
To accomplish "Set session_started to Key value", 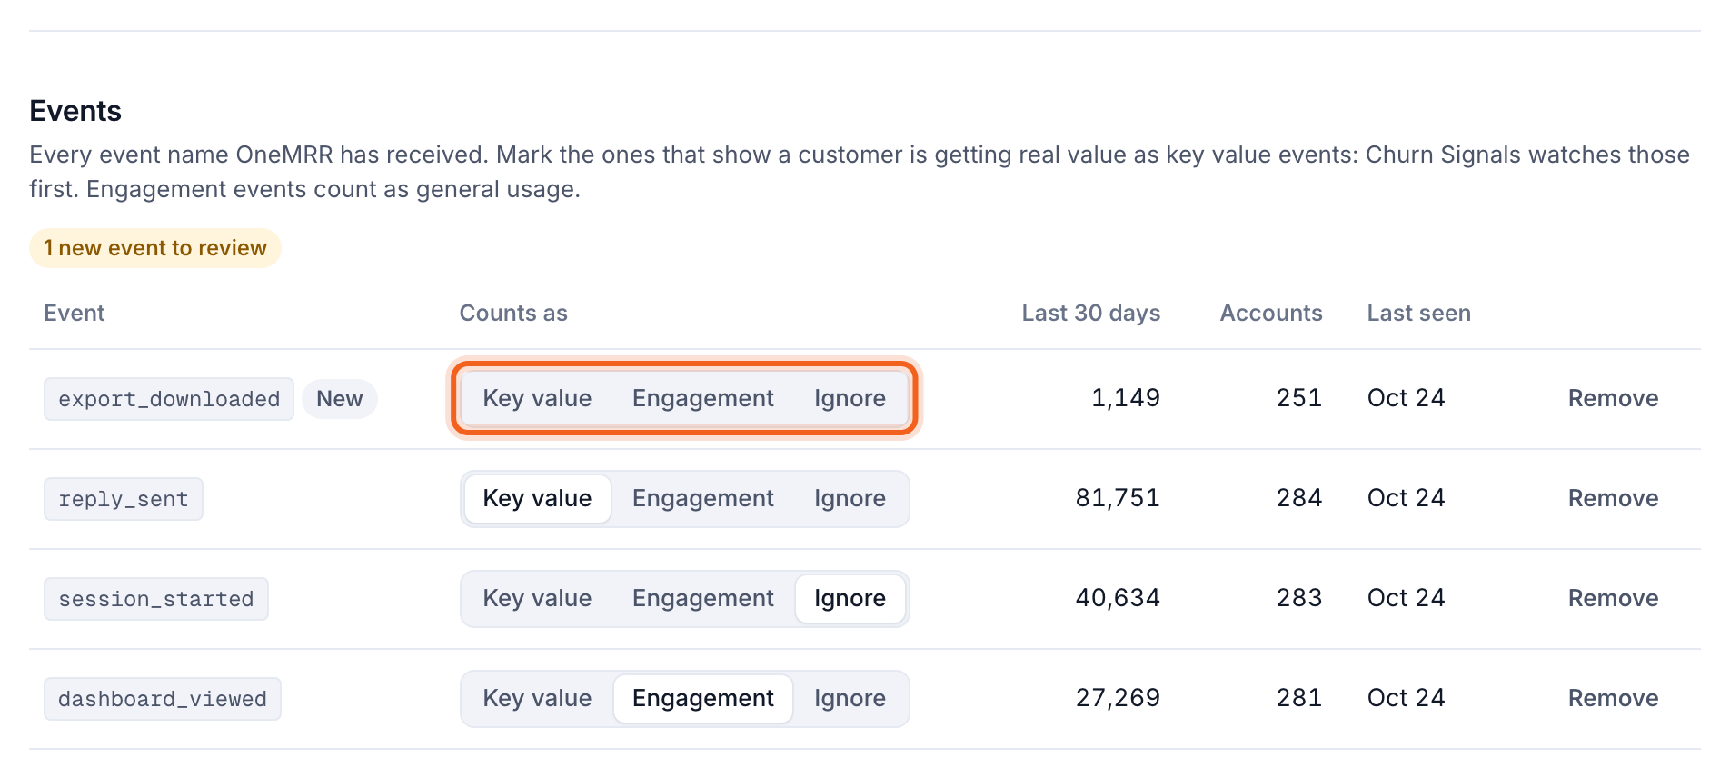I will click(x=537, y=599).
